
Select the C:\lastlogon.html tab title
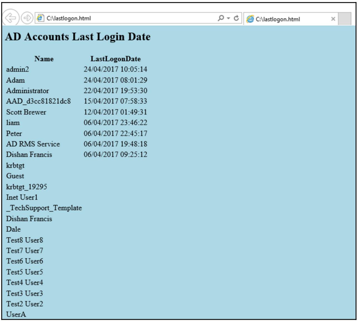(278, 19)
